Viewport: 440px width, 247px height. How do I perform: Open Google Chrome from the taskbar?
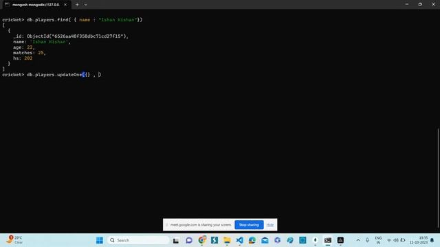click(x=201, y=240)
